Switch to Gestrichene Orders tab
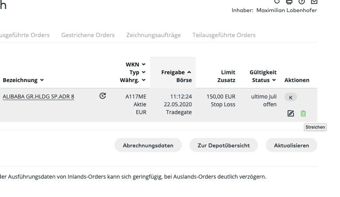The image size is (340, 197). [x=88, y=35]
